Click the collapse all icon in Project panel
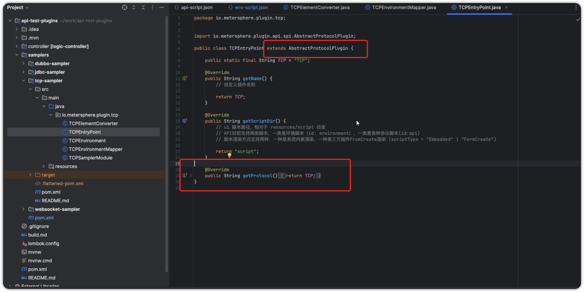 click(x=143, y=7)
